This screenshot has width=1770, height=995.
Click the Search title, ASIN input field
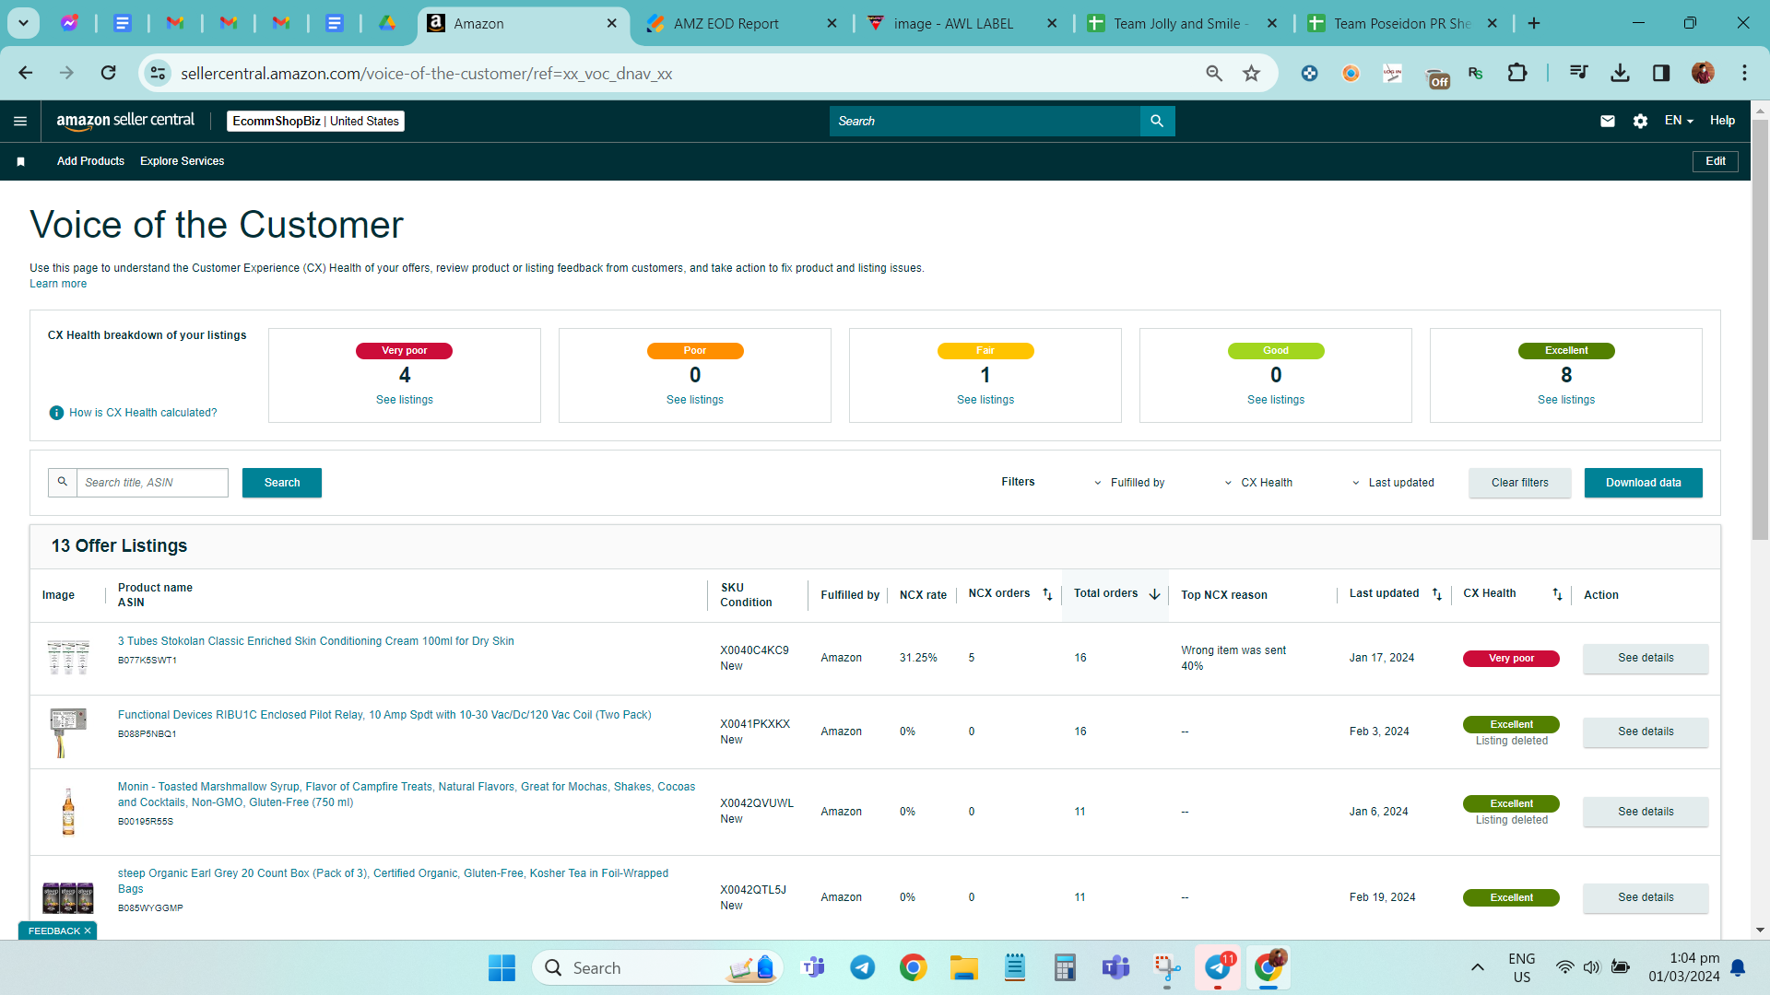click(x=152, y=483)
